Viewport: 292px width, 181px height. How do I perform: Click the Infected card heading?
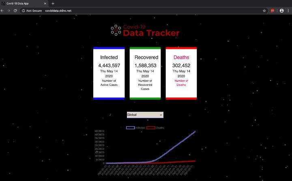(109, 57)
